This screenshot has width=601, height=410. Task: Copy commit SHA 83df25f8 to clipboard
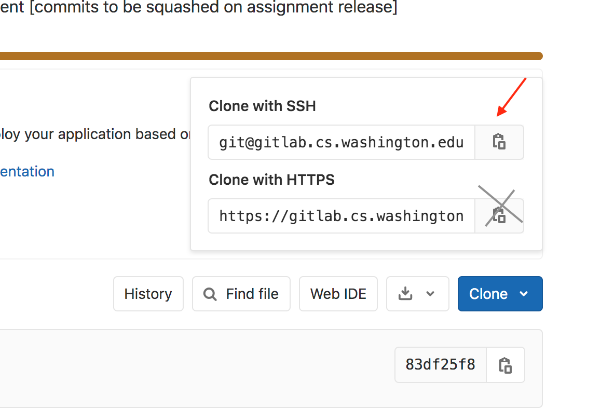[506, 365]
